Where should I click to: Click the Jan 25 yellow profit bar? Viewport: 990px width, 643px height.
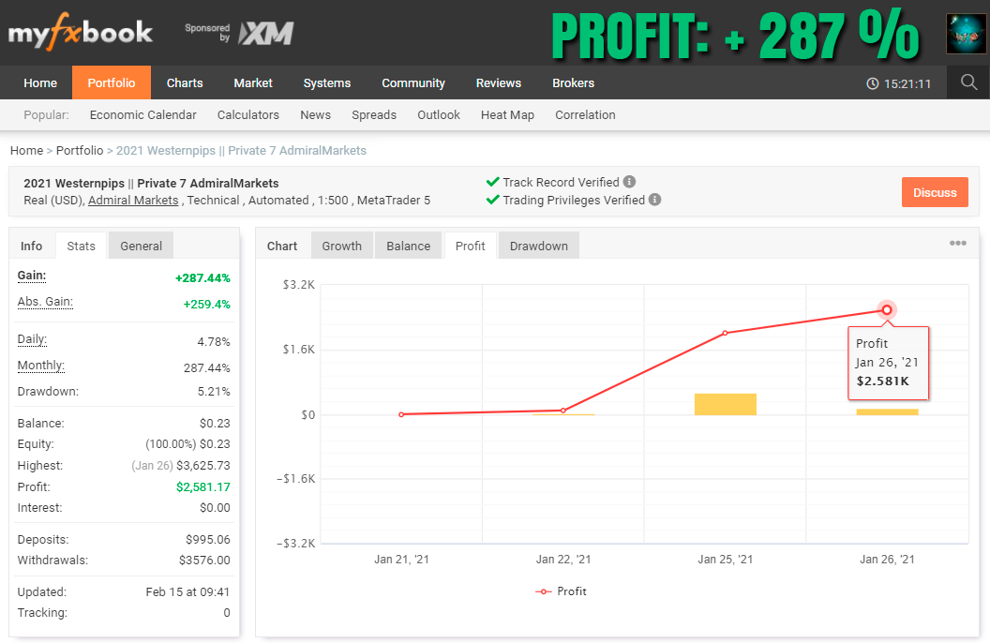(x=725, y=404)
